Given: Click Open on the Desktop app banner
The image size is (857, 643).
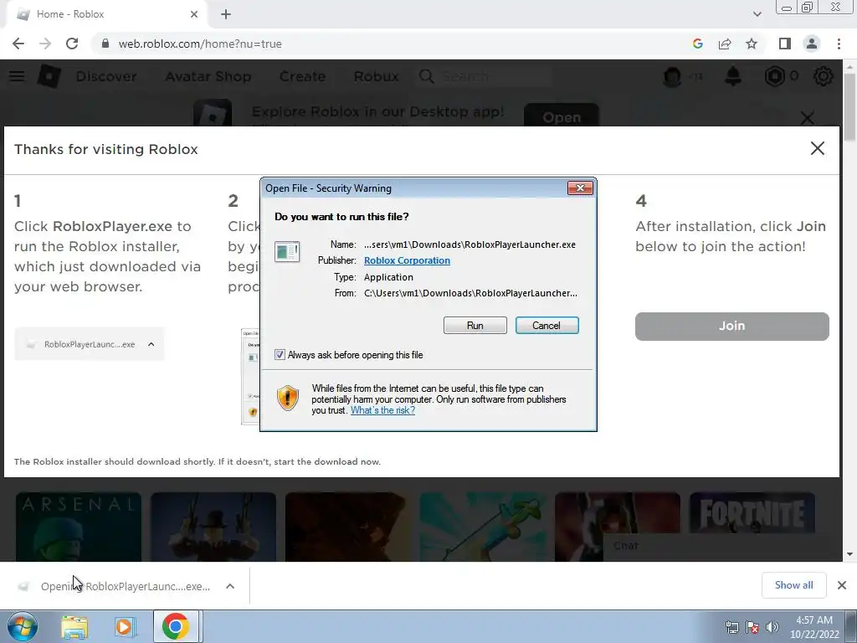Looking at the screenshot, I should click(562, 116).
